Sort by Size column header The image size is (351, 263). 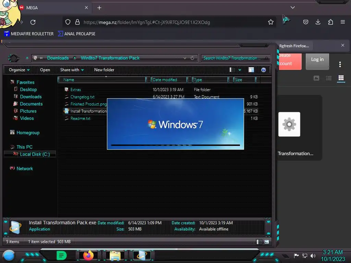point(244,80)
